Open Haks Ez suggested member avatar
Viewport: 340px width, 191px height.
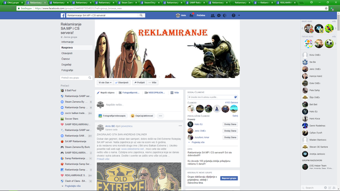[190, 124]
